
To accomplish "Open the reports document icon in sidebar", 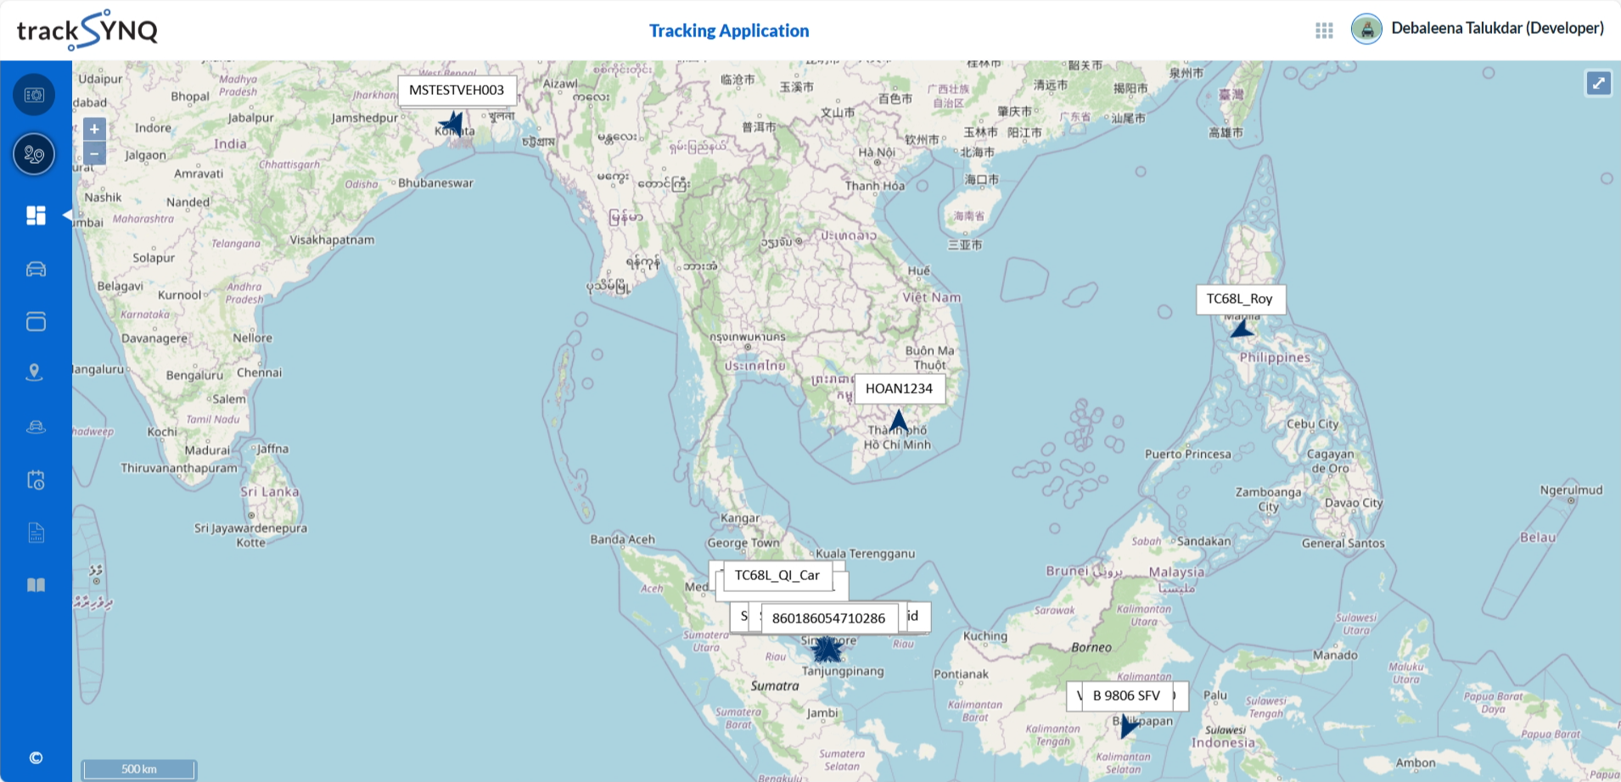I will [34, 533].
